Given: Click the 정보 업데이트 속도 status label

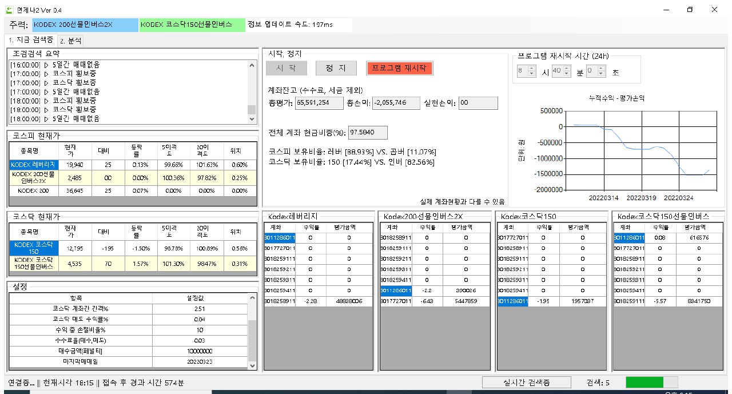Looking at the screenshot, I should click(291, 25).
